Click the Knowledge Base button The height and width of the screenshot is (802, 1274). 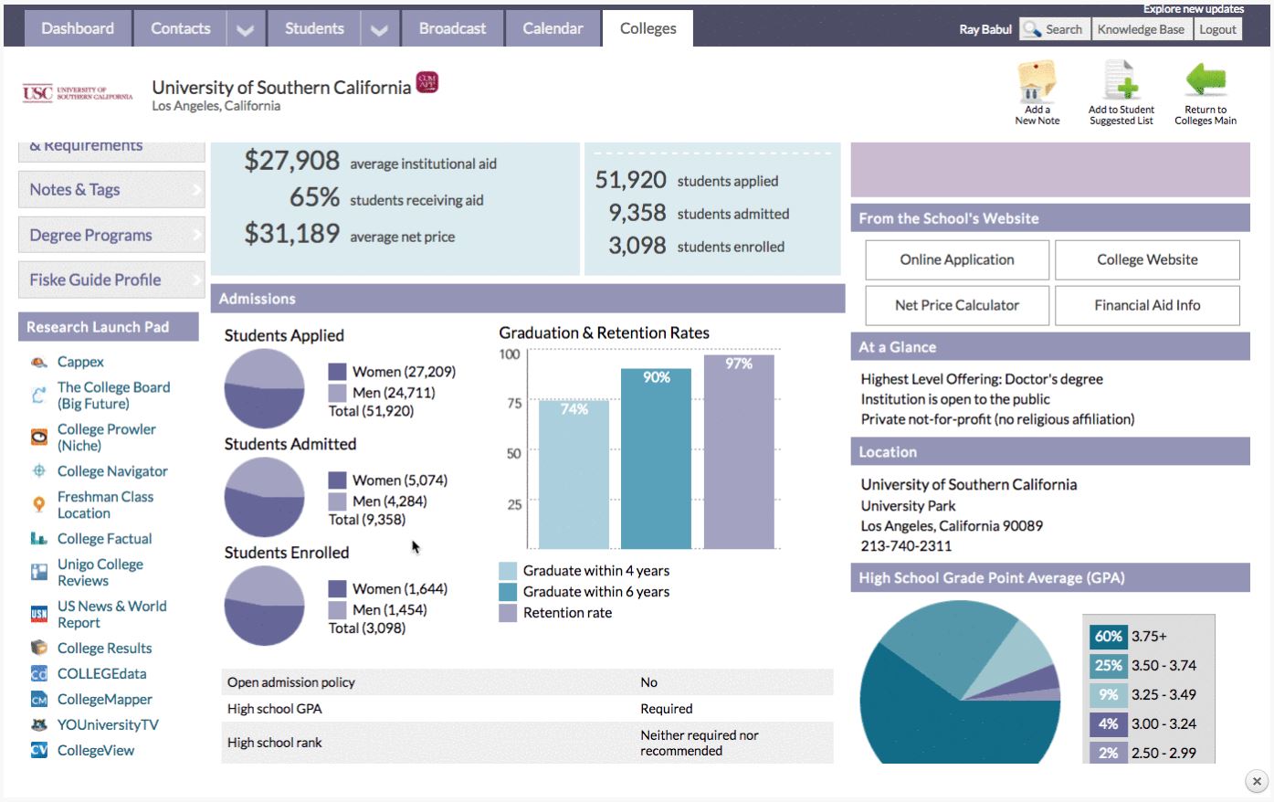[x=1141, y=29]
